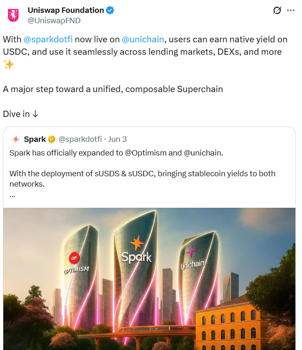Image resolution: width=302 pixels, height=350 pixels.
Task: Click the OP Optimism logo in the image
Action: pos(74,258)
